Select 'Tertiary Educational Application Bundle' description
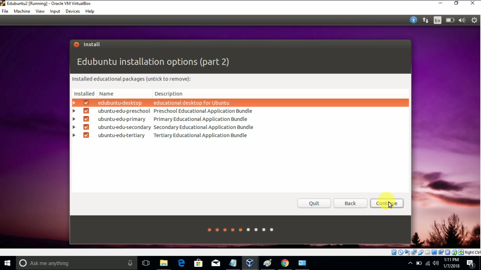 tap(200, 135)
